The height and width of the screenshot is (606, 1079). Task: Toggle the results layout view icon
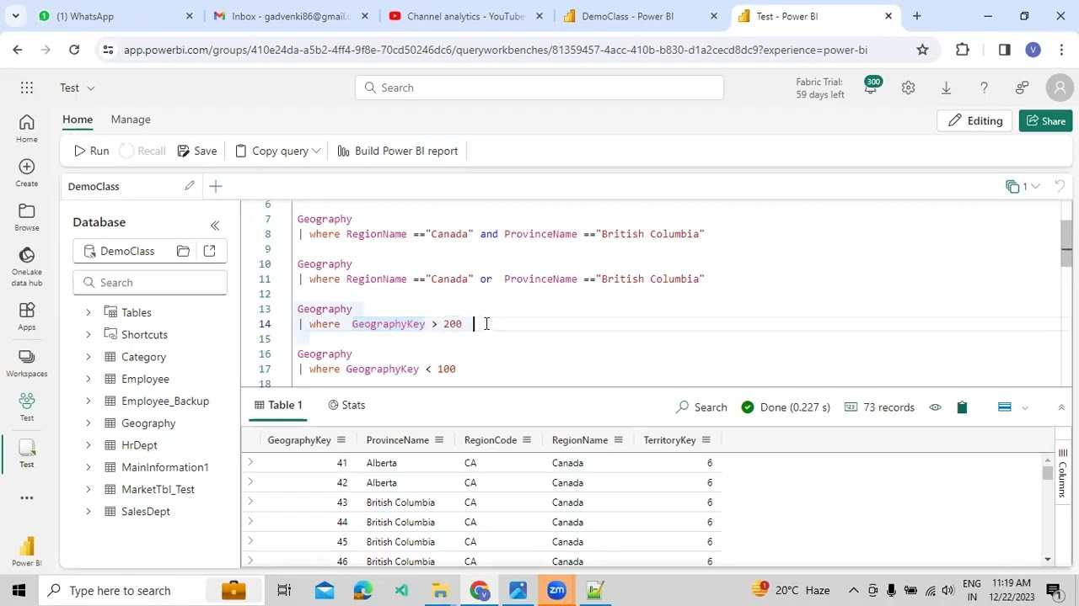(1004, 407)
